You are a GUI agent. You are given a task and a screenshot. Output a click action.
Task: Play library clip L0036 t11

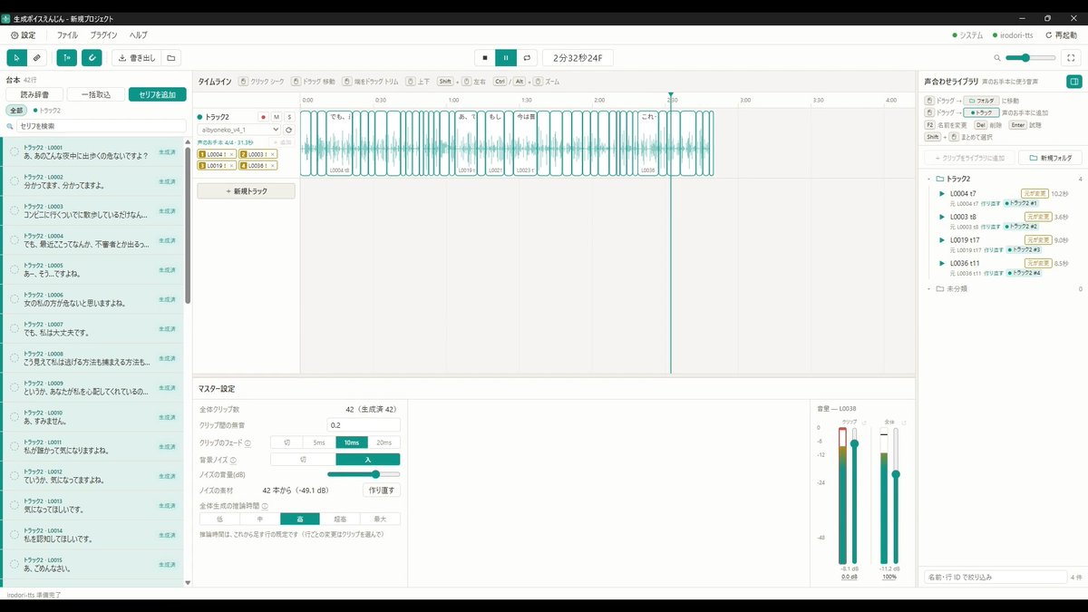(942, 263)
